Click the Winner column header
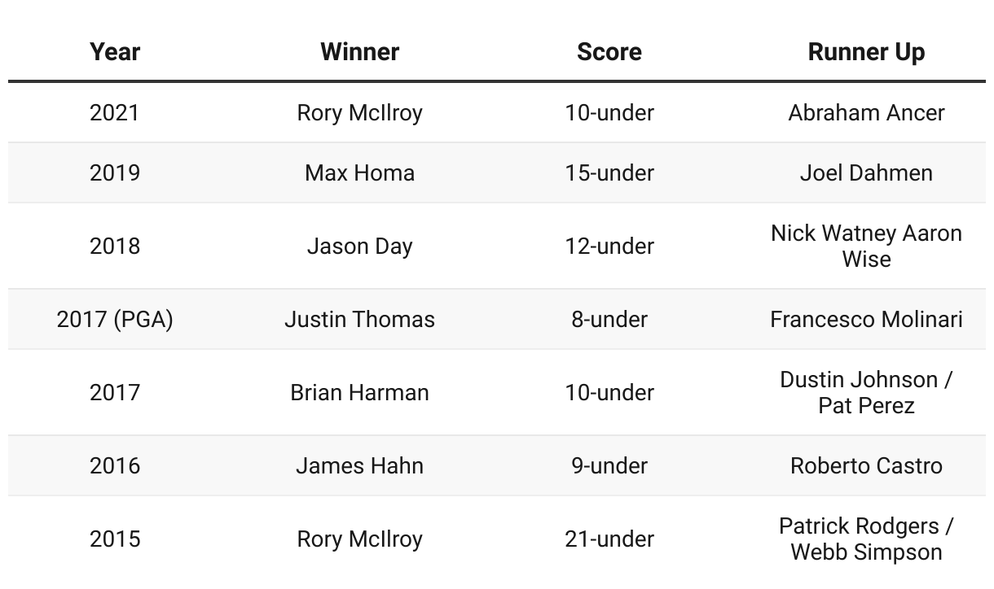The image size is (994, 589). coord(359,52)
